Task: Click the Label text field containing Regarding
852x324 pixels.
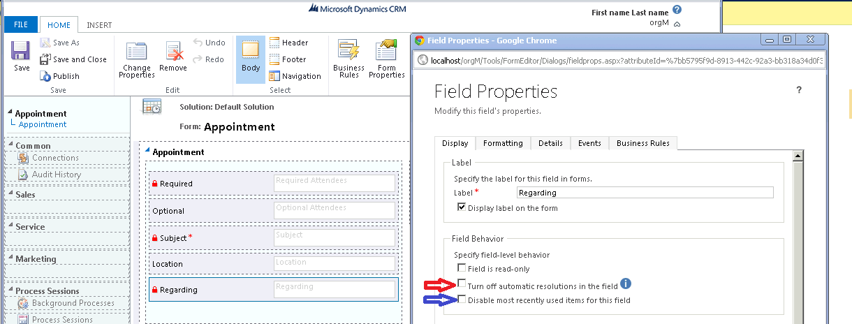Action: click(645, 193)
